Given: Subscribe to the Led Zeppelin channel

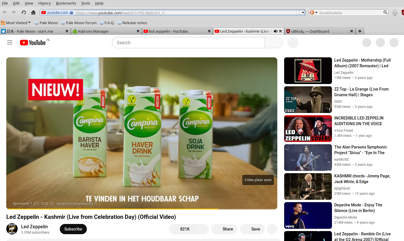Looking at the screenshot, I should [x=73, y=229].
